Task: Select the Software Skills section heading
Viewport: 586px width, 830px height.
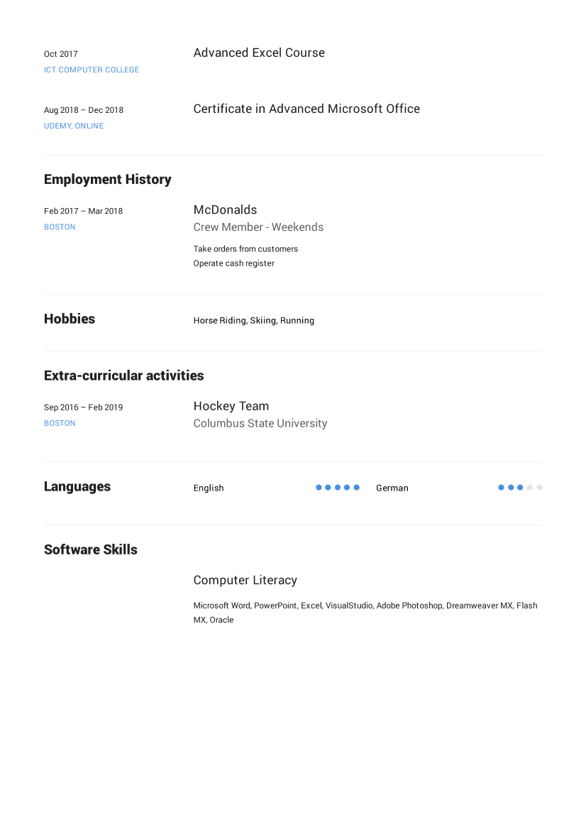Action: coord(90,550)
